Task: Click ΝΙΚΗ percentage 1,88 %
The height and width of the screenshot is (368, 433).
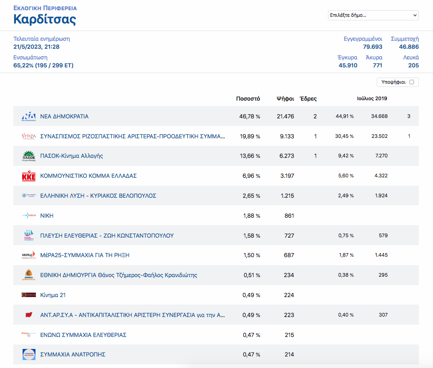Action: pos(252,215)
